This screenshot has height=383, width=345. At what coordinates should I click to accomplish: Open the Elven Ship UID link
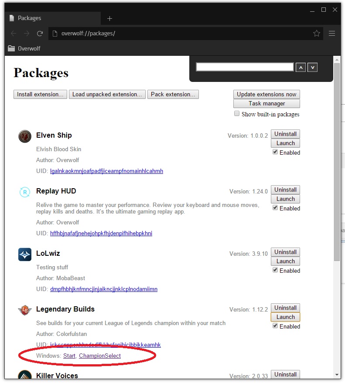pos(106,171)
